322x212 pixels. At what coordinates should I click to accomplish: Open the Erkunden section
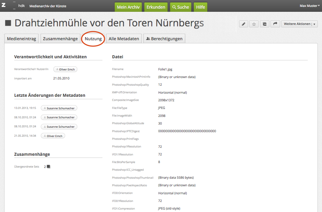pos(156,7)
